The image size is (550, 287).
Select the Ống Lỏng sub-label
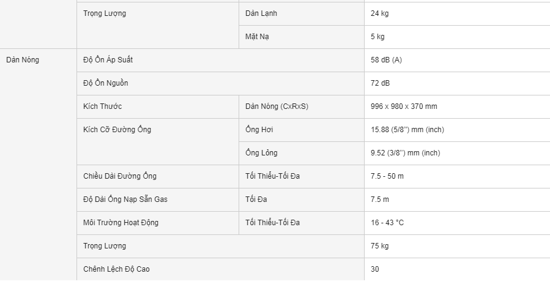[261, 152]
